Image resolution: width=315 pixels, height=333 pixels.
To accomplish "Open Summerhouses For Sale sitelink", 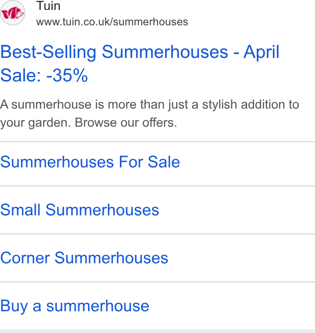I will (90, 162).
